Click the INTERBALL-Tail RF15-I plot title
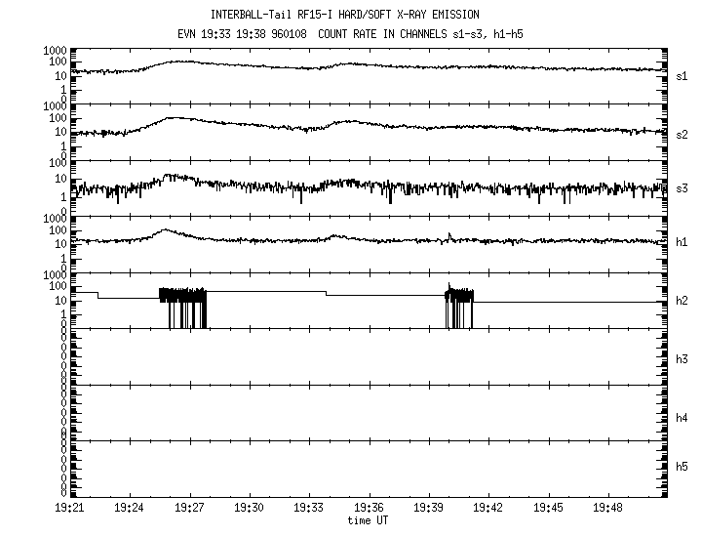 (359, 15)
